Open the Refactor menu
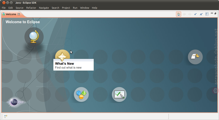This screenshot has height=120, width=219. tap(31, 8)
